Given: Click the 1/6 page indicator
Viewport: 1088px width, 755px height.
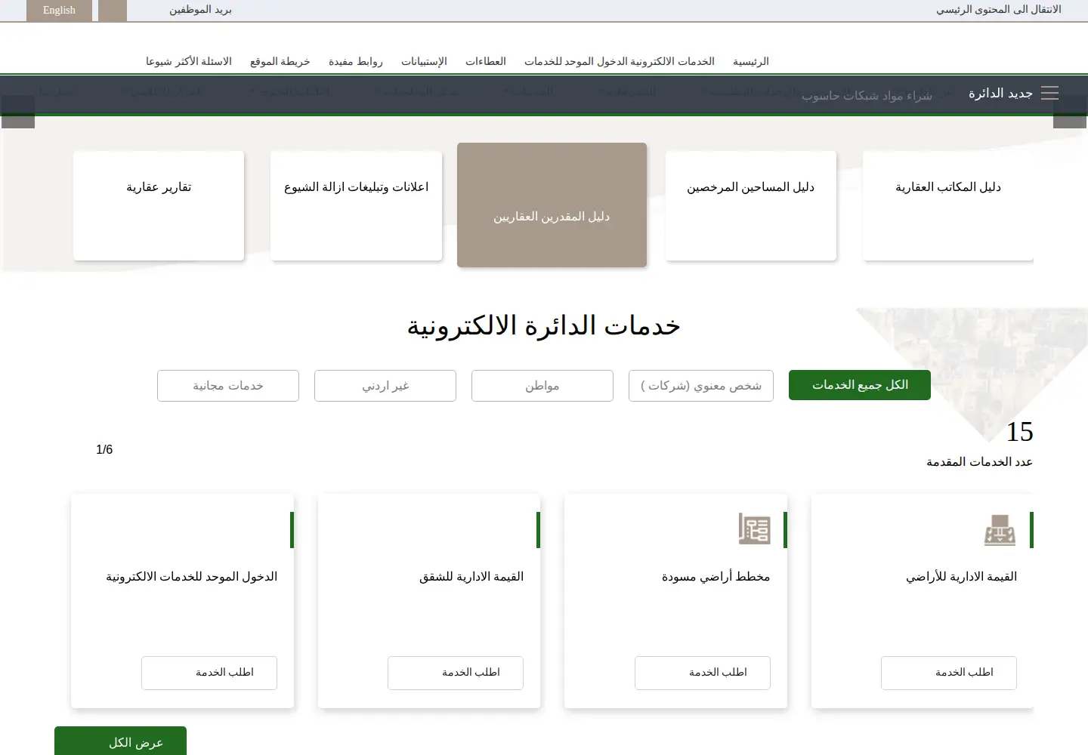Looking at the screenshot, I should 104,450.
